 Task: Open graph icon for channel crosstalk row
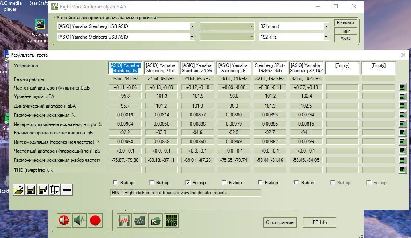pyautogui.click(x=402, y=132)
